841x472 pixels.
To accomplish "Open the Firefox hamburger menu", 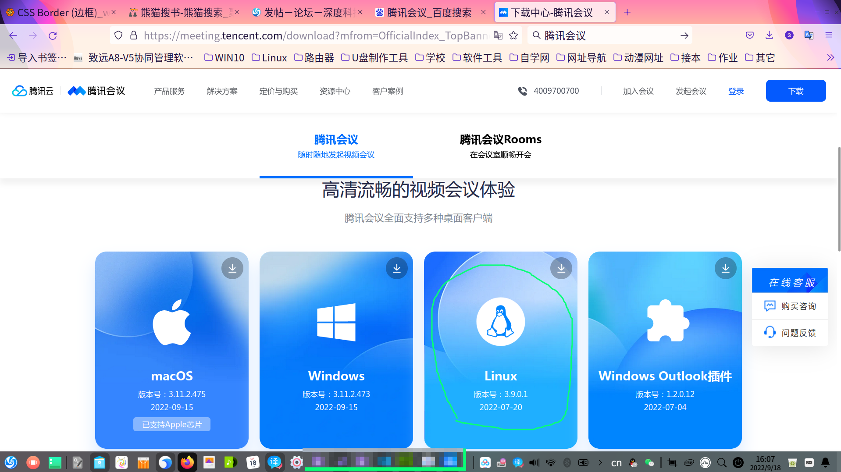I will pos(829,35).
